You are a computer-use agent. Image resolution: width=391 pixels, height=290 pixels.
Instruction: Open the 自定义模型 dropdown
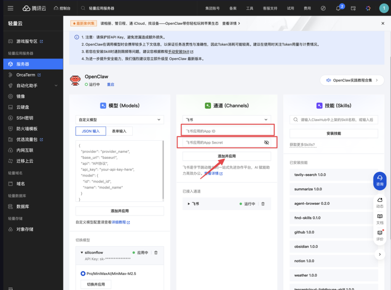click(120, 120)
